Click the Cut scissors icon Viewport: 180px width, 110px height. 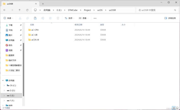[20, 18]
